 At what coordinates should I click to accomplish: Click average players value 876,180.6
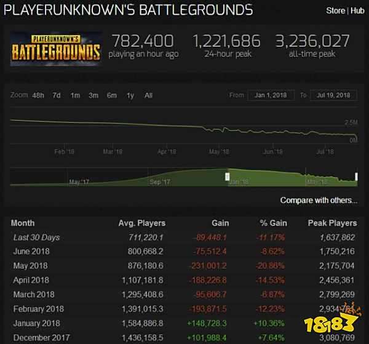145,266
